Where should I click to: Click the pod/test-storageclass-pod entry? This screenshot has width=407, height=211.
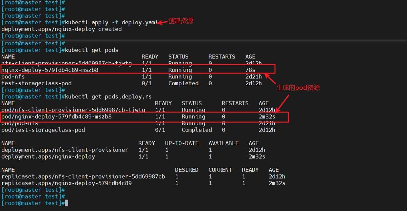point(43,130)
